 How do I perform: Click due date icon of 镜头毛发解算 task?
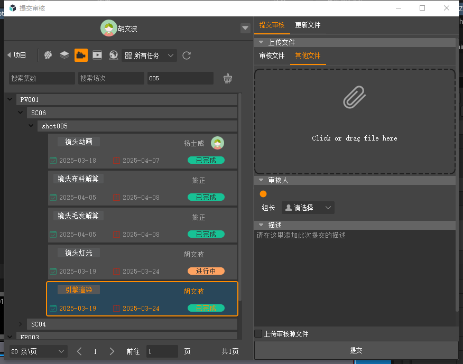pyautogui.click(x=116, y=235)
